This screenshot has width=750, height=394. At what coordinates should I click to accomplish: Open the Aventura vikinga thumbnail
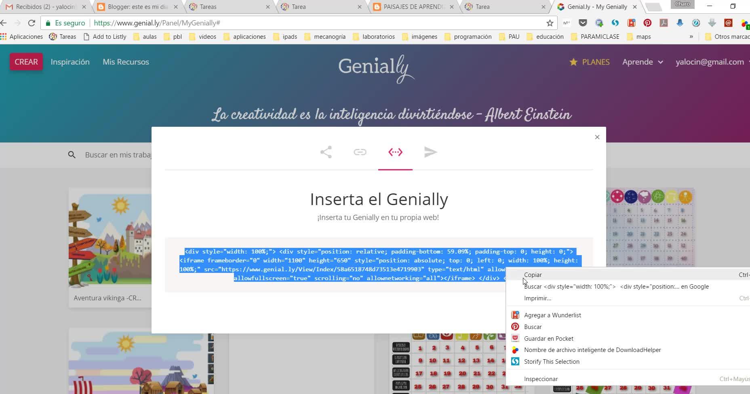pos(110,238)
